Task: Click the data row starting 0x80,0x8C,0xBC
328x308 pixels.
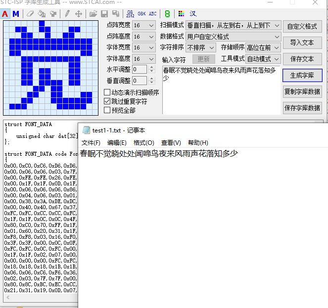Action: pos(41,284)
